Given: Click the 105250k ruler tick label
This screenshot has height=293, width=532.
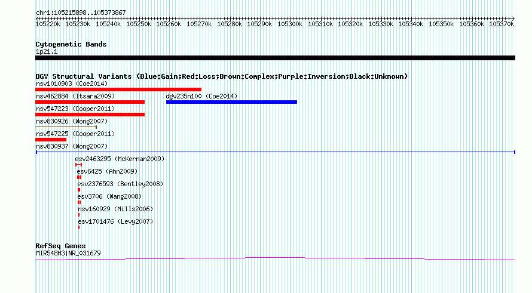Looking at the screenshot, I should [139, 24].
